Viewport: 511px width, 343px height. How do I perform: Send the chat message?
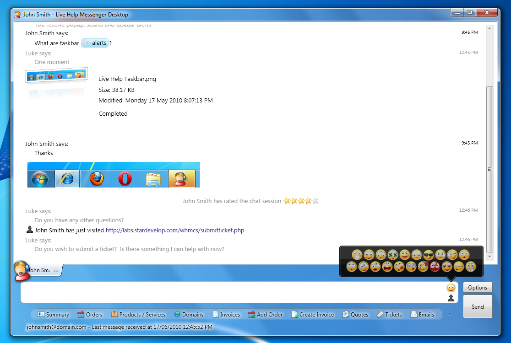pos(478,306)
